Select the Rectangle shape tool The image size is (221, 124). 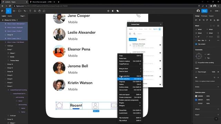click(19, 11)
